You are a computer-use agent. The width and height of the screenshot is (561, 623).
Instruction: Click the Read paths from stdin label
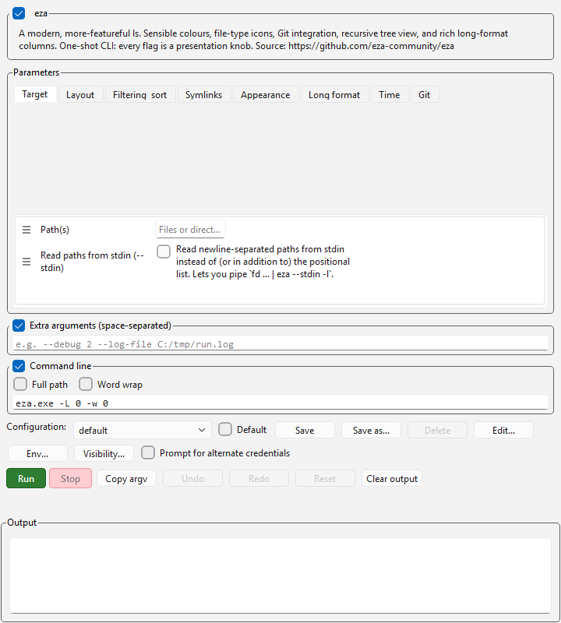[x=92, y=262]
